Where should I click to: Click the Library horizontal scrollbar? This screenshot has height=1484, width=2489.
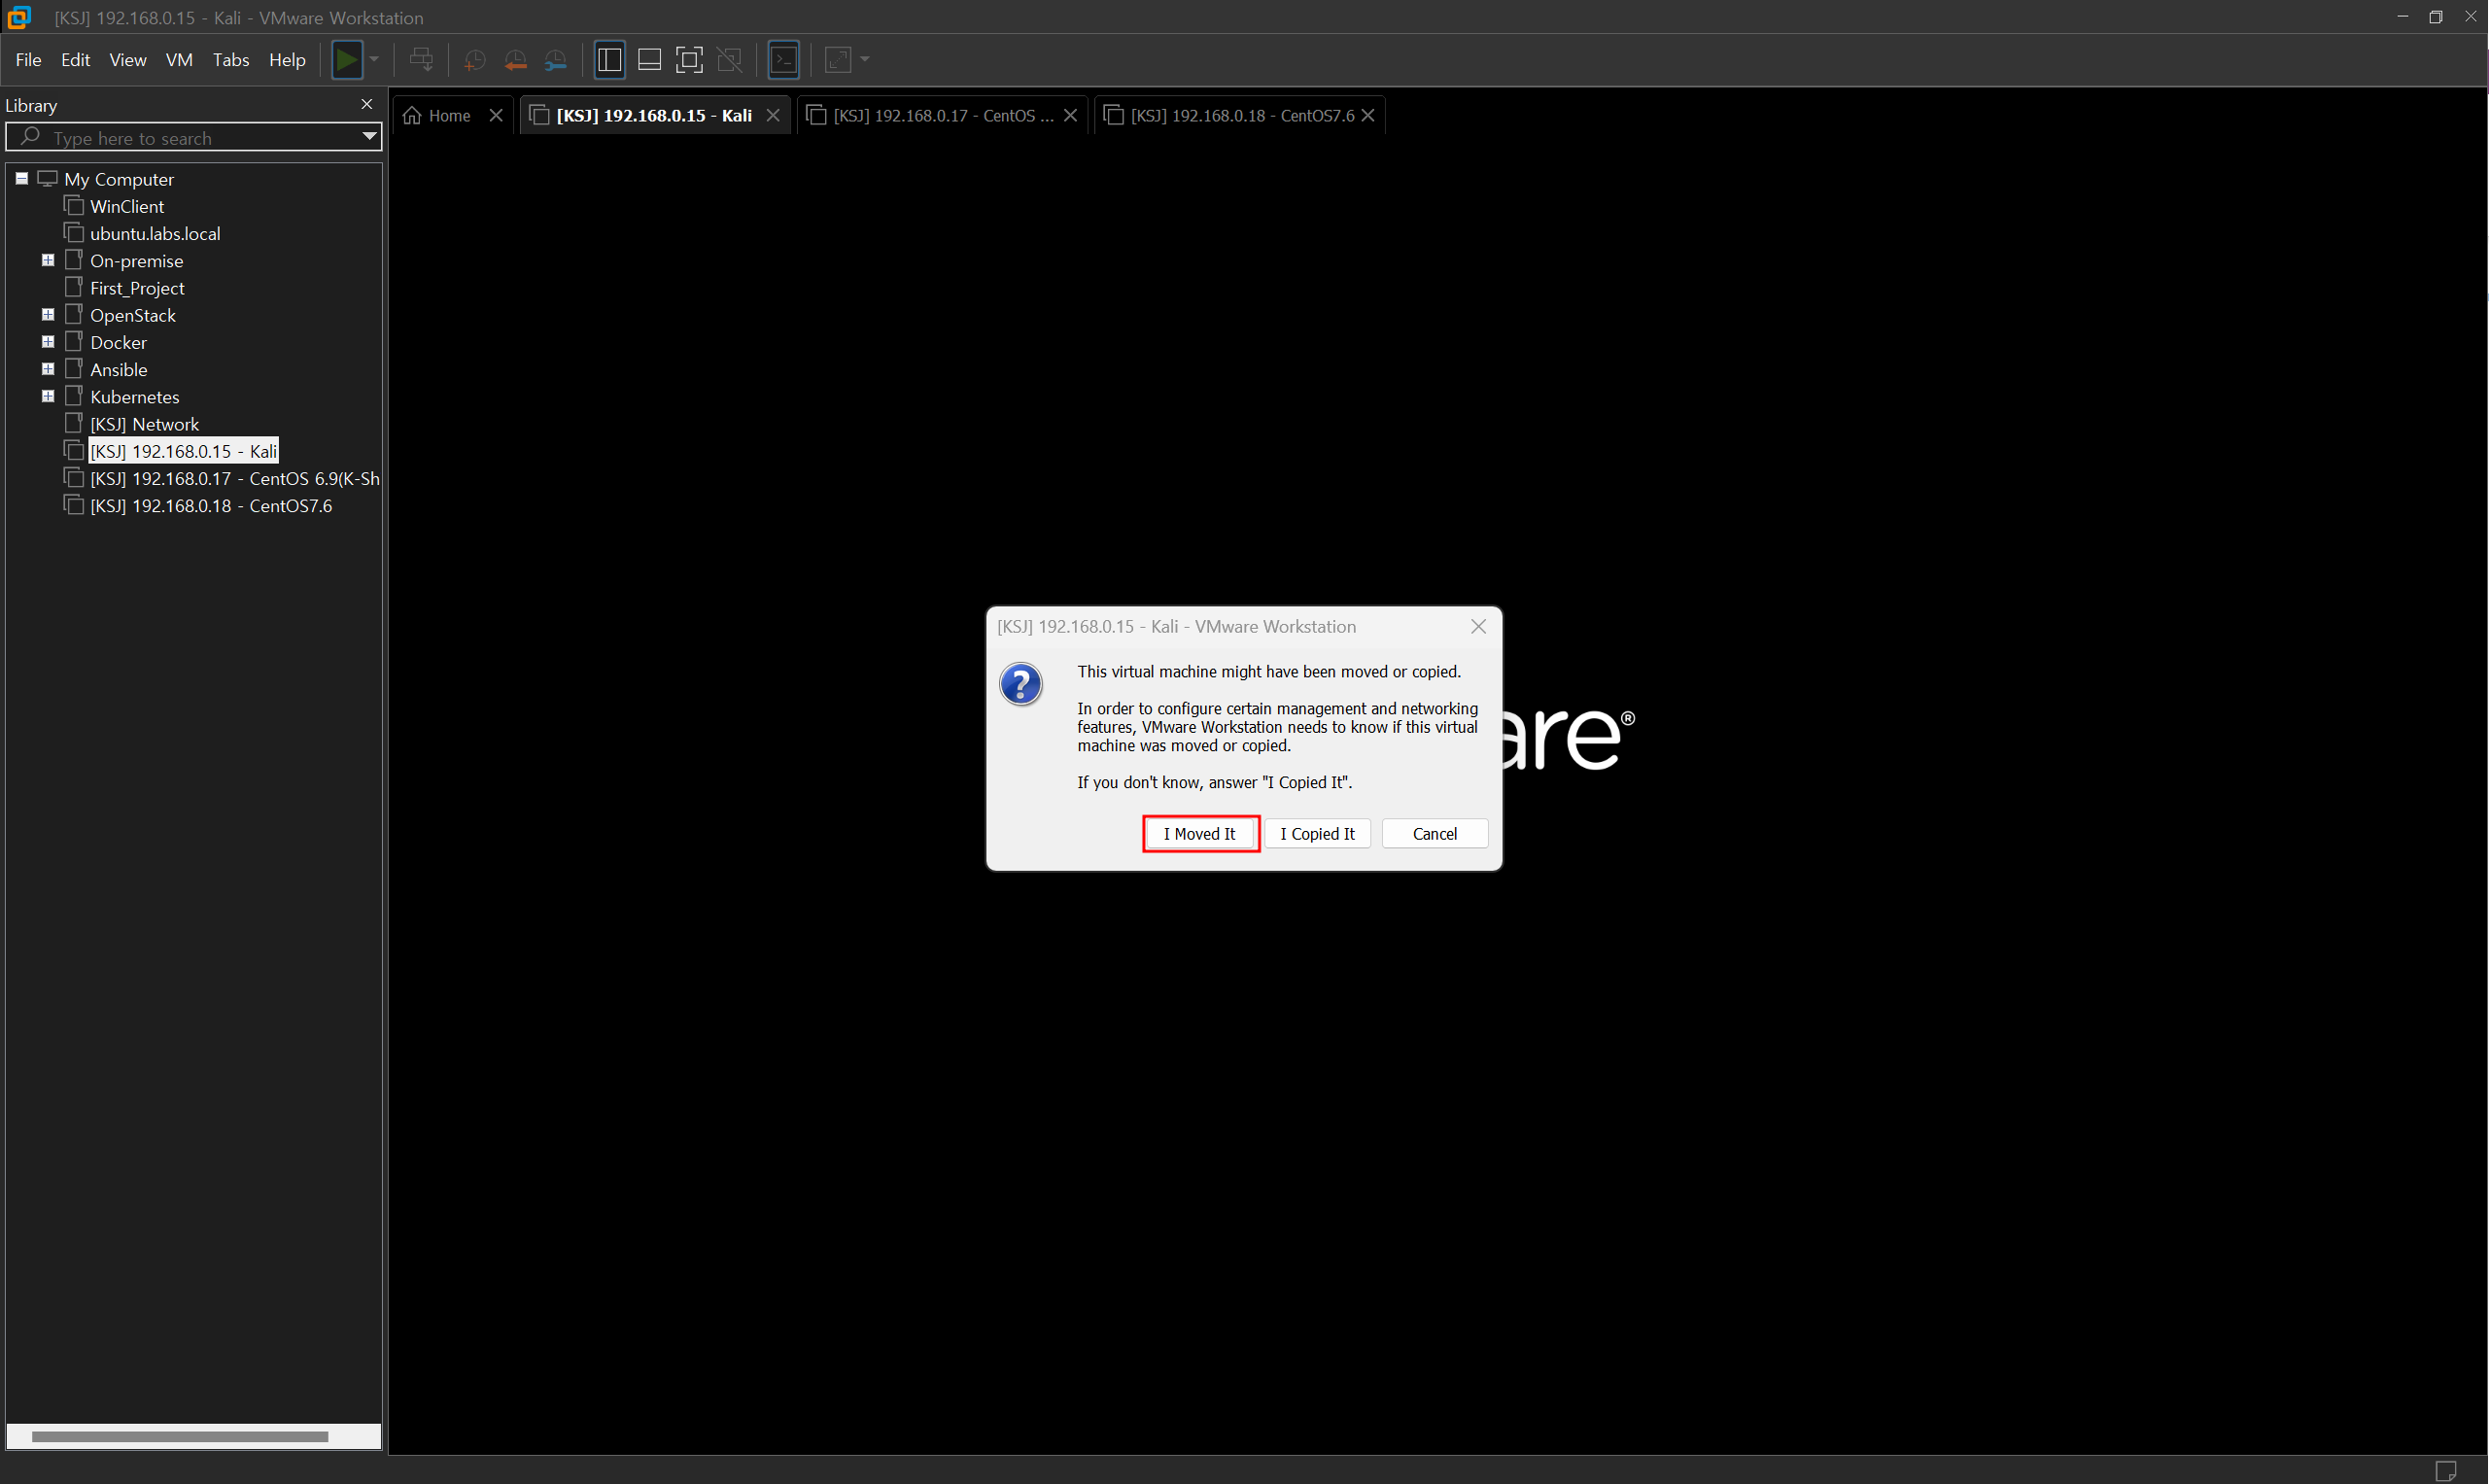[x=180, y=1437]
